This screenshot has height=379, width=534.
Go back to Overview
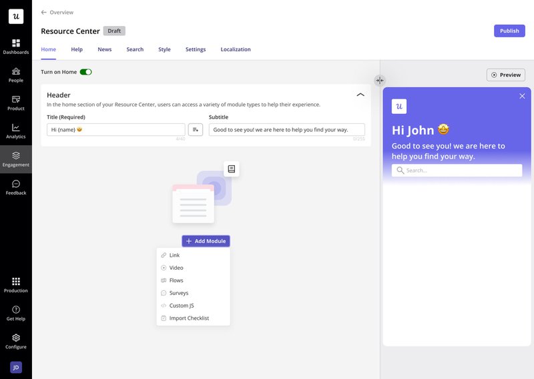coord(57,12)
